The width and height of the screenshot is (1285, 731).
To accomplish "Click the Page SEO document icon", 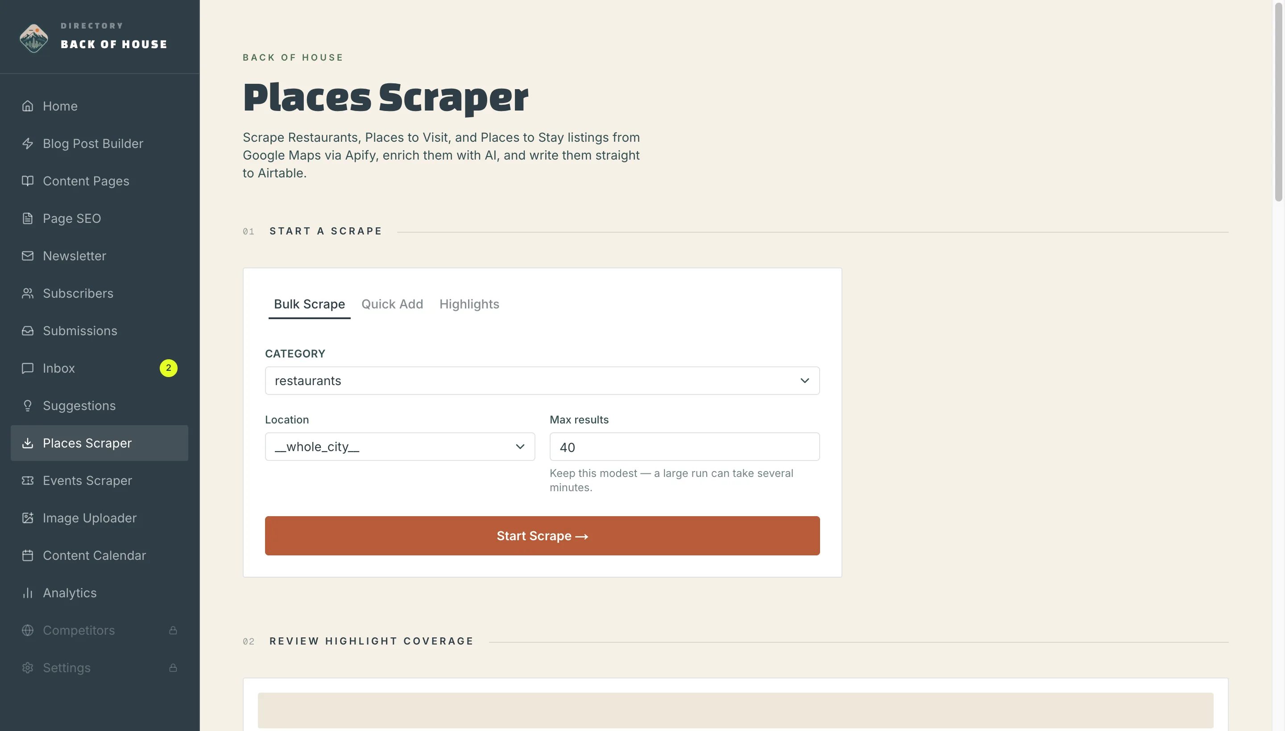I will tap(28, 218).
